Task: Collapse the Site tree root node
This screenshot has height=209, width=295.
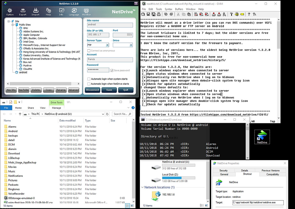Action: (x=8, y=21)
